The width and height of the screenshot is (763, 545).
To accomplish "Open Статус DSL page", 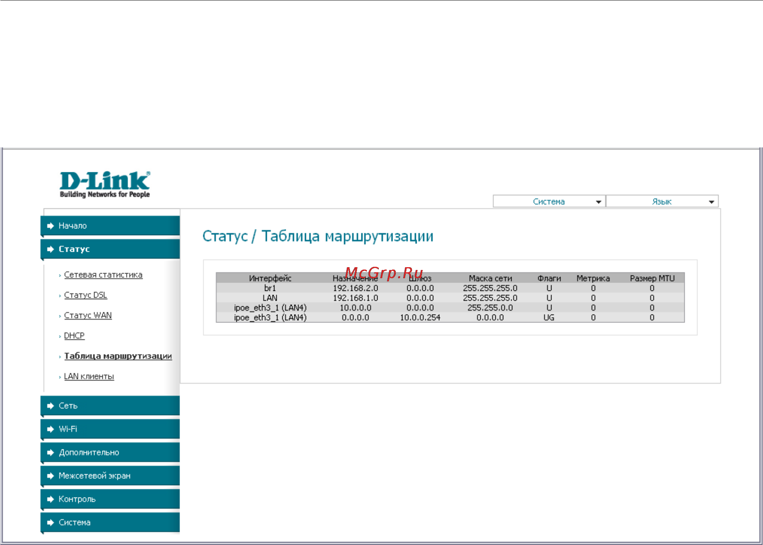I will [x=85, y=295].
